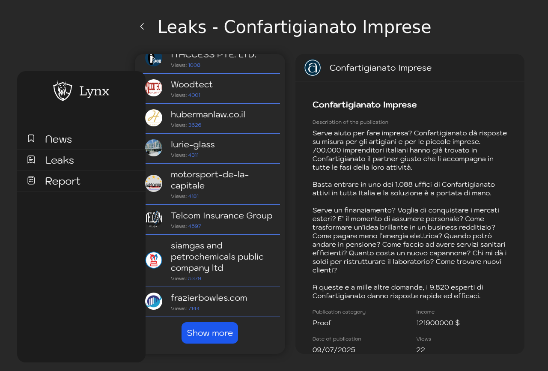Click the paragraph starting A queste e a mille

coord(398,291)
